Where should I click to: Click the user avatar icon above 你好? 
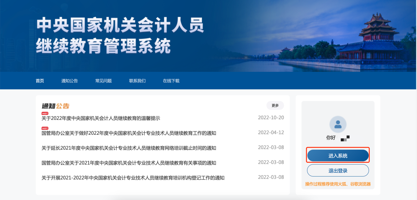coord(337,124)
